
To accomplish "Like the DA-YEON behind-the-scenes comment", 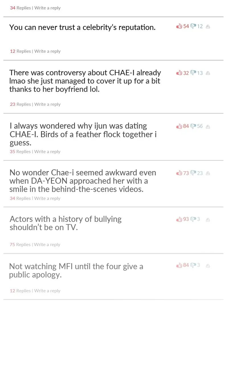I will click(179, 173).
